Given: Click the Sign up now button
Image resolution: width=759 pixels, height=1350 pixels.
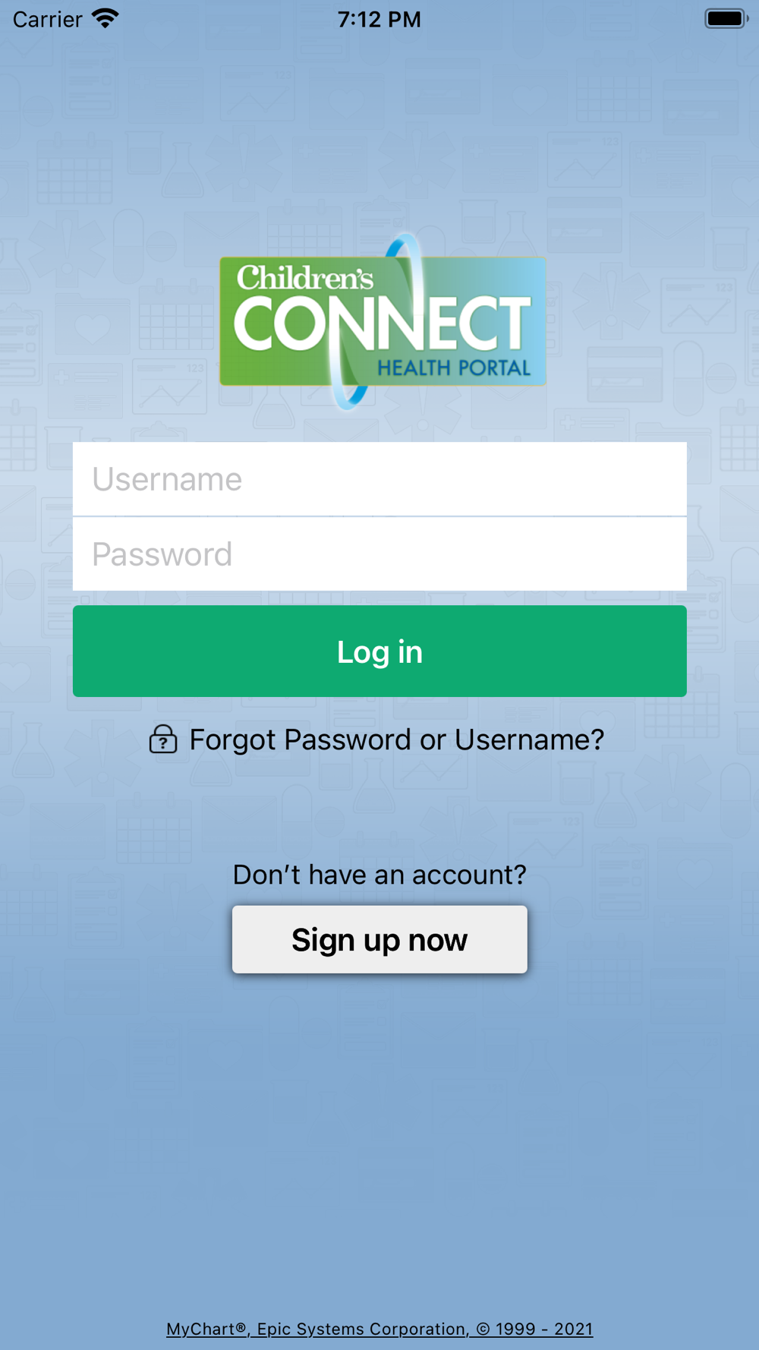Looking at the screenshot, I should (x=379, y=939).
